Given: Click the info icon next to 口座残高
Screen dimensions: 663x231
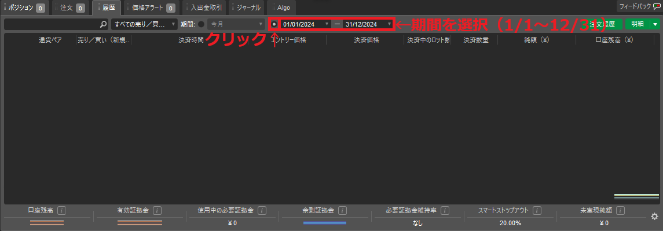Looking at the screenshot, I should pyautogui.click(x=61, y=210).
